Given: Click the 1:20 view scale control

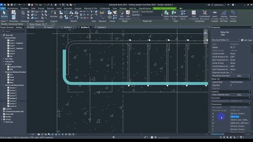Looking at the screenshot, I should pos(32,134).
